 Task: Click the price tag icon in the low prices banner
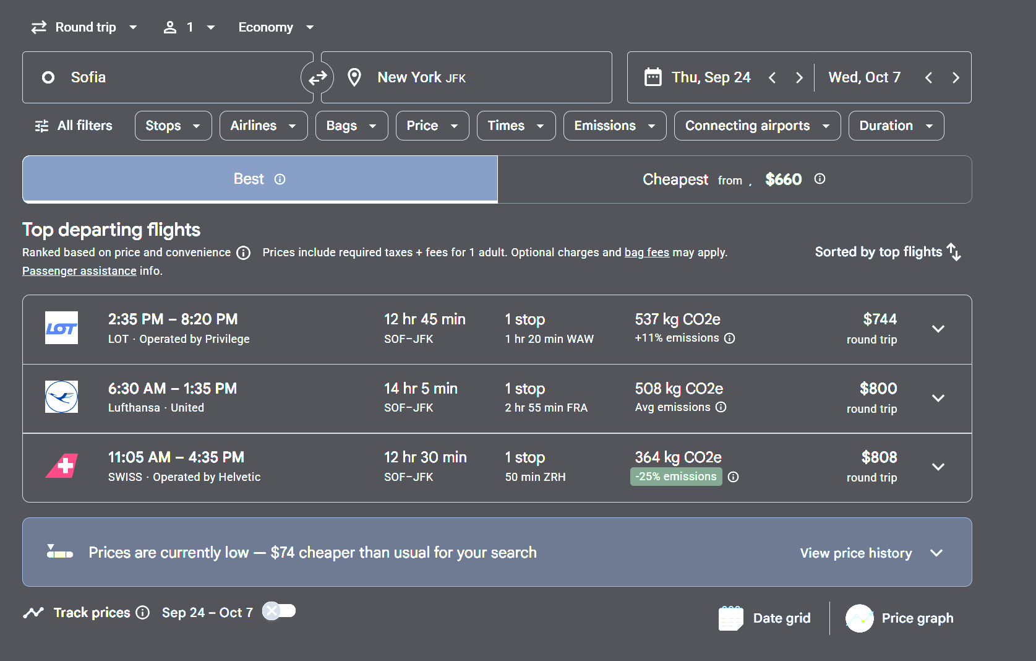(60, 551)
